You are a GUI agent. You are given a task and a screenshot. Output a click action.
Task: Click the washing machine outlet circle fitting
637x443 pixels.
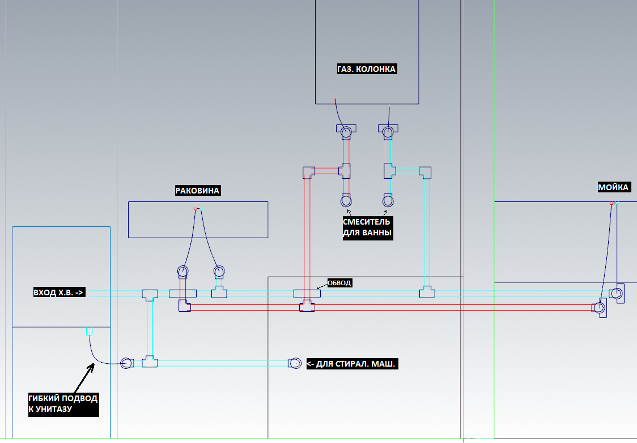tap(295, 363)
